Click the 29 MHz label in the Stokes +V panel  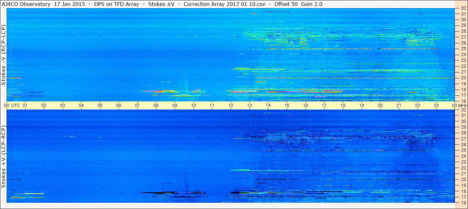coord(463,127)
